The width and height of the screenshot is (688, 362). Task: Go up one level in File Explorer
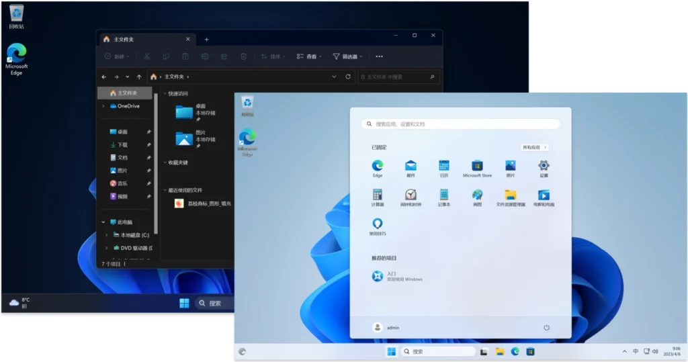pos(139,77)
